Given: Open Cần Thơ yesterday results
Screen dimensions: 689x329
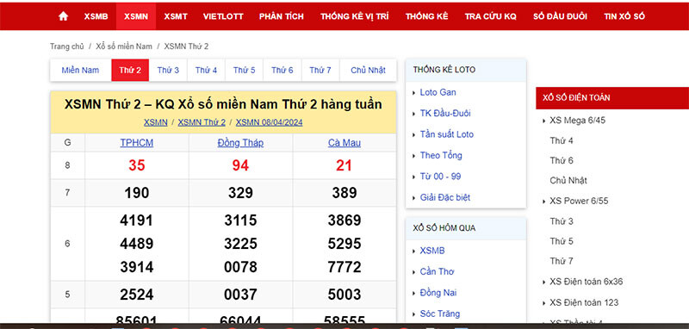Looking at the screenshot, I should [x=438, y=272].
